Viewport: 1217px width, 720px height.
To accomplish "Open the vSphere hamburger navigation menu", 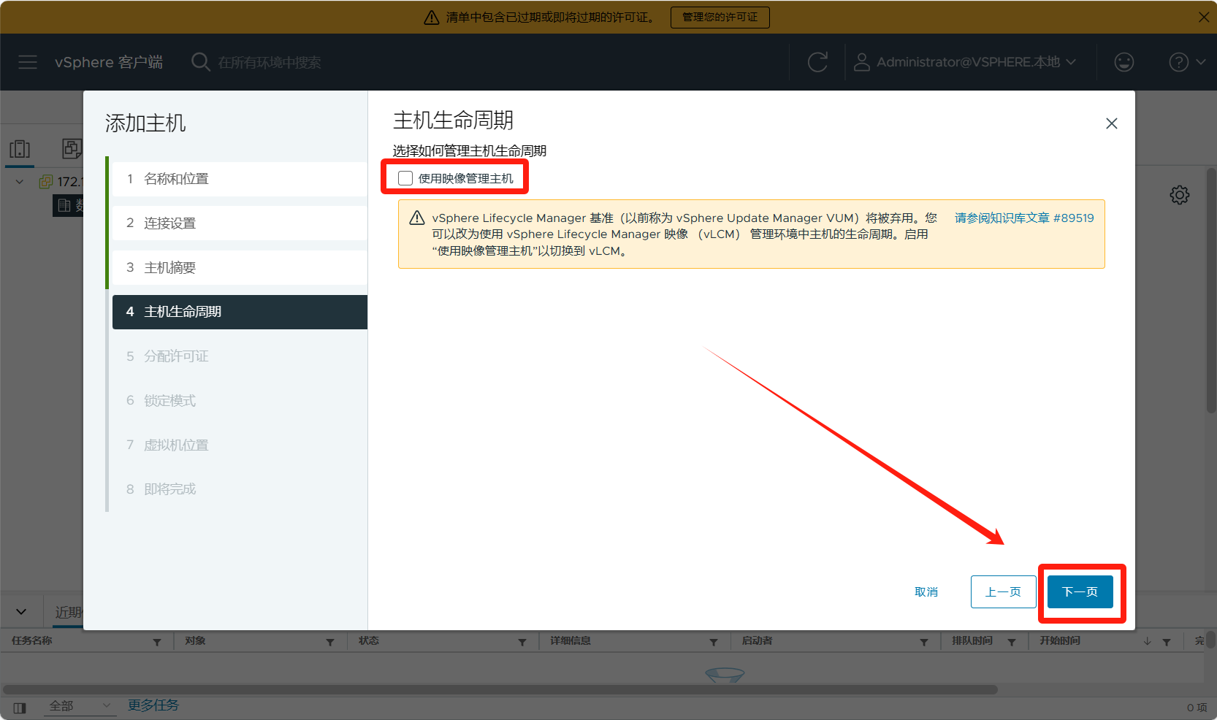I will [28, 62].
